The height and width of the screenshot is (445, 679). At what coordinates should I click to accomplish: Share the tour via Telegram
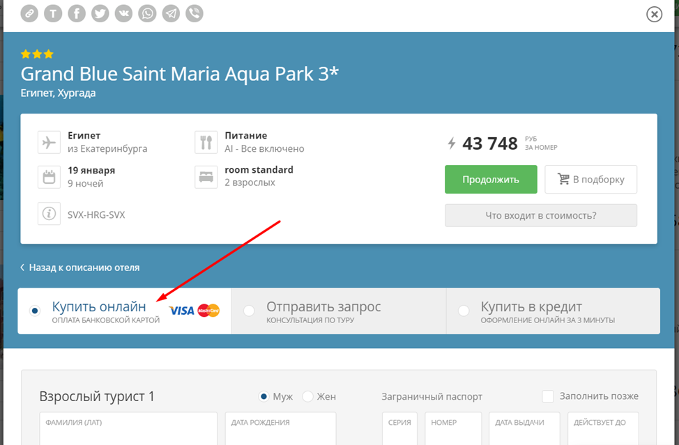[x=171, y=13]
